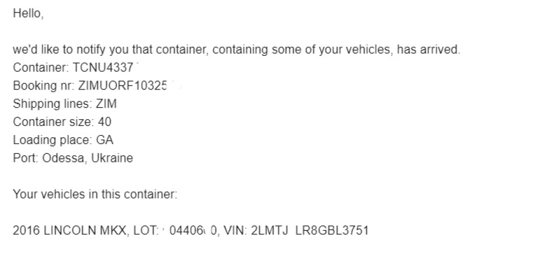
Task: Click the "Port: Odessa, Ukraine" line
Action: click(73, 158)
